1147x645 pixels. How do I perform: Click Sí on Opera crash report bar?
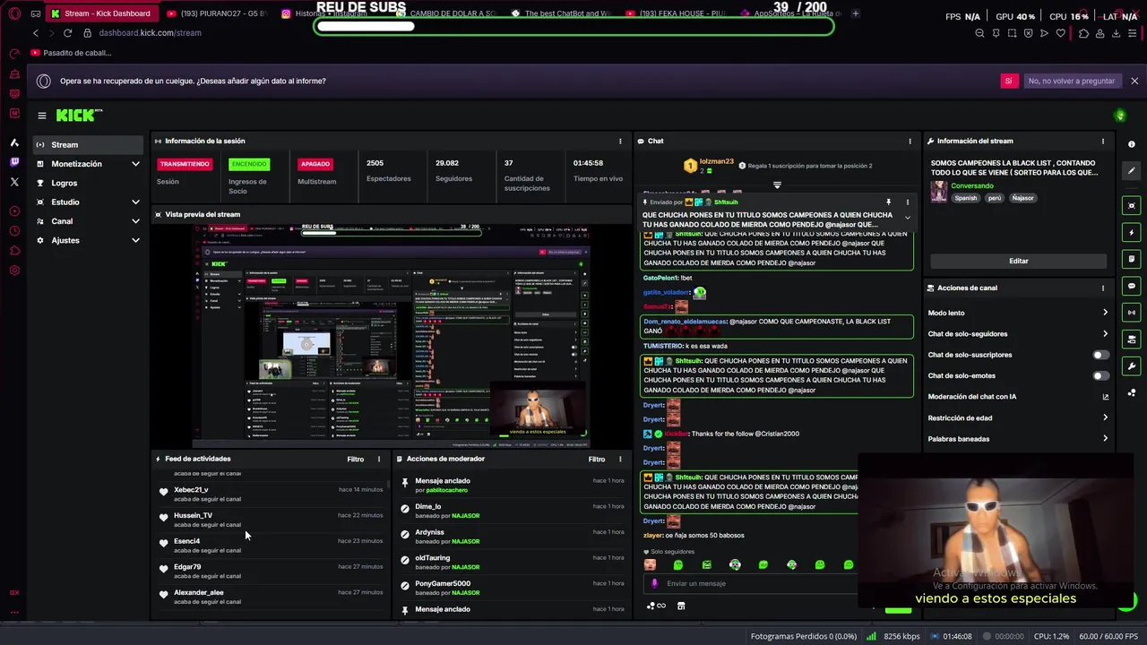click(1008, 81)
